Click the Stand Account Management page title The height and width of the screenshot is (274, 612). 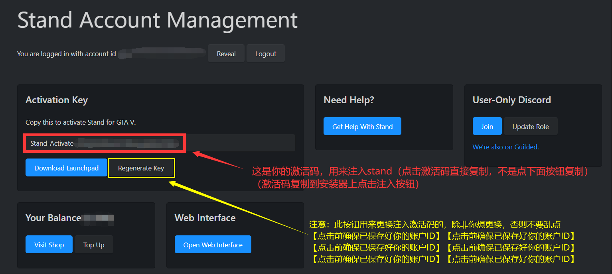tap(158, 20)
